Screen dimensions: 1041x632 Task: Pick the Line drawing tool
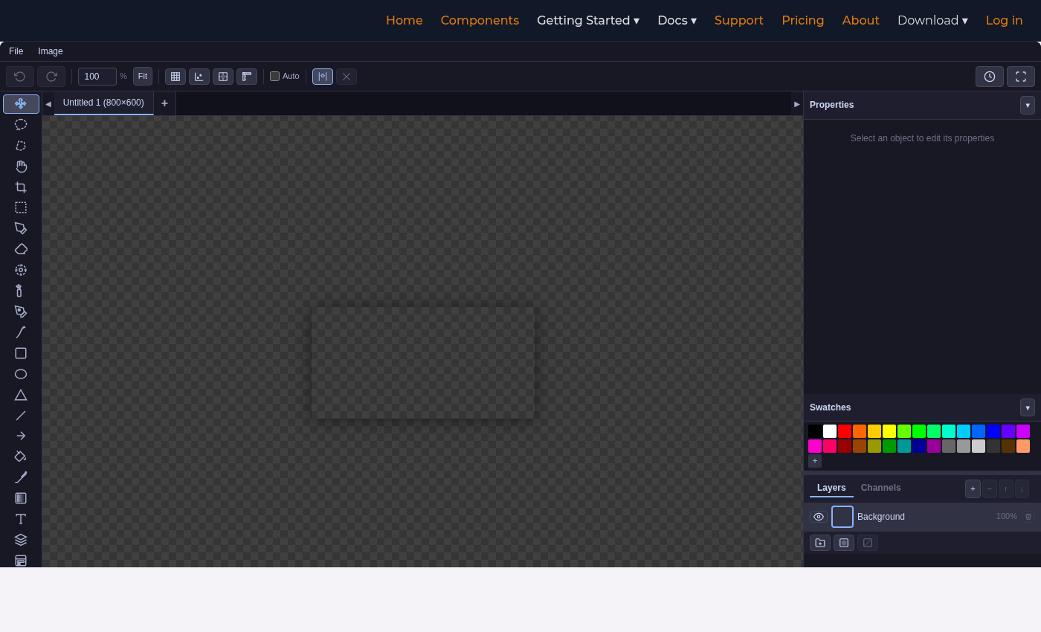click(21, 416)
